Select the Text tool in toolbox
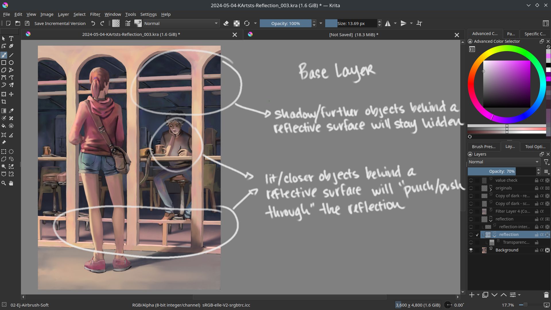 click(x=11, y=38)
